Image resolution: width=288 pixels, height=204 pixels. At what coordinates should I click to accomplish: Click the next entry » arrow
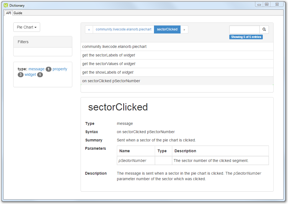(x=184, y=29)
